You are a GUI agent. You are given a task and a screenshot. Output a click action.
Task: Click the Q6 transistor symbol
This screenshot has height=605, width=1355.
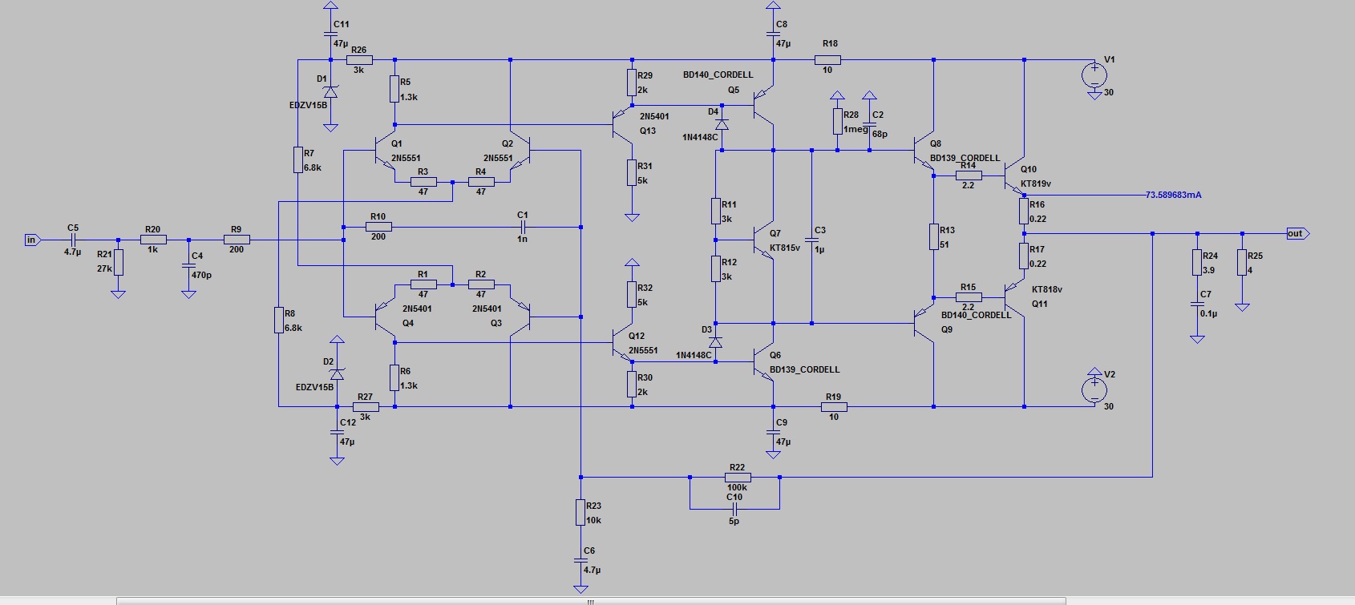tap(764, 361)
